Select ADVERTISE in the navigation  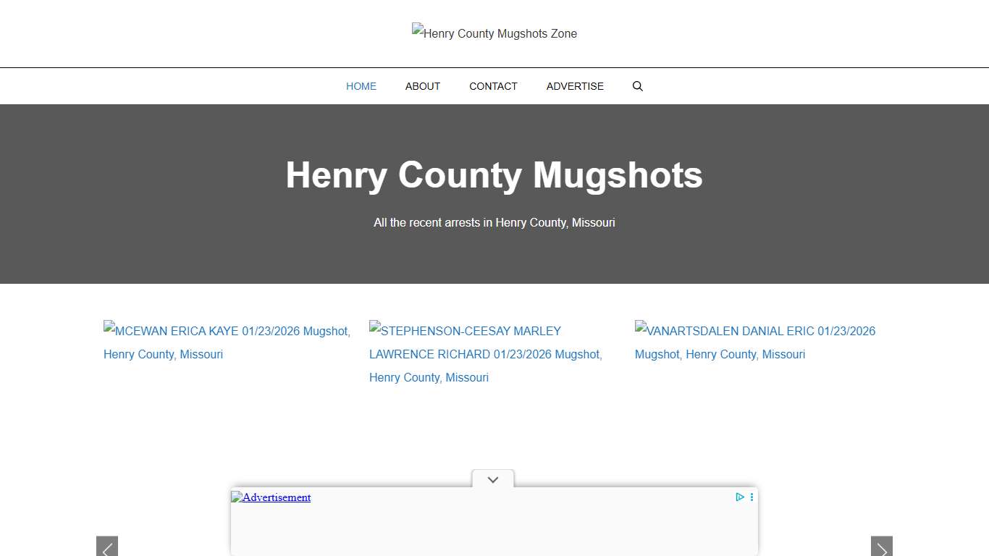tap(574, 86)
